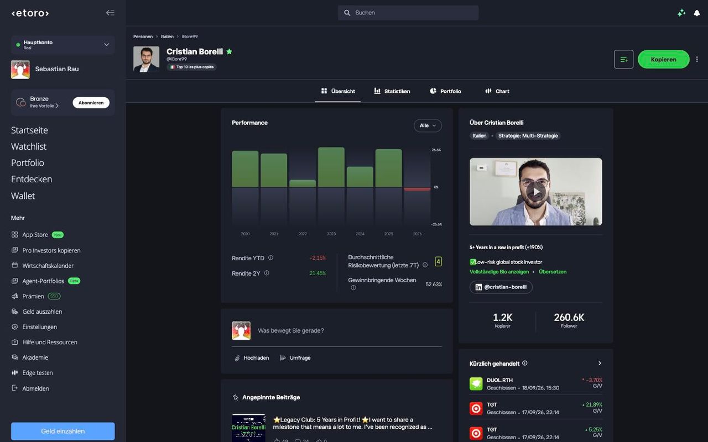
Task: Click the Übersetzen link
Action: (553, 272)
